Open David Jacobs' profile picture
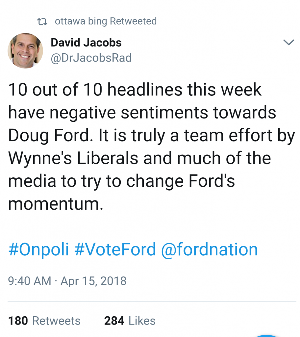Viewport: 300px width, 337px height. point(25,51)
